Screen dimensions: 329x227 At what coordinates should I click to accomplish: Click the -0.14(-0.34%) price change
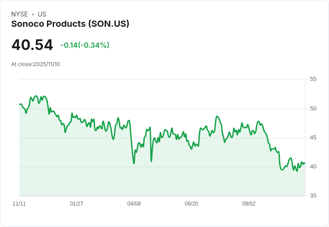tap(85, 45)
